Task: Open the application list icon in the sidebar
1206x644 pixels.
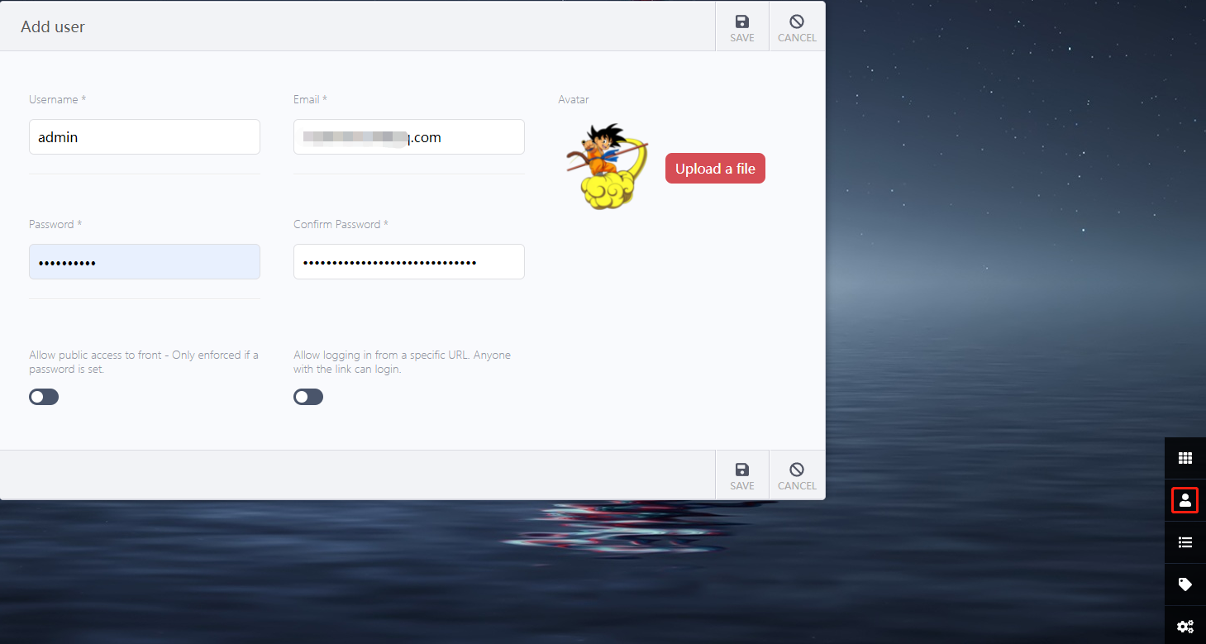Action: coord(1185,542)
